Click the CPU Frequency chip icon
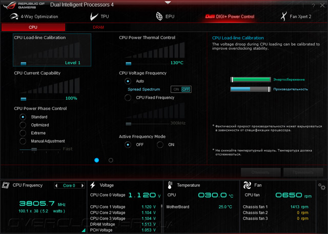This screenshot has height=234, width=328. point(6,185)
